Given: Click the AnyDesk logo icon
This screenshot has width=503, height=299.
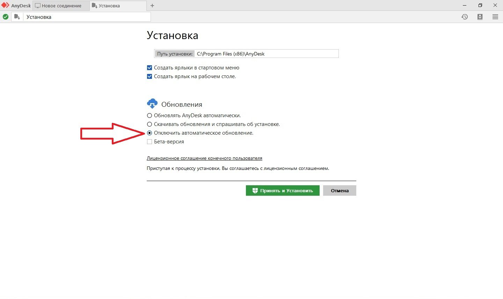Looking at the screenshot, I should [x=5, y=6].
